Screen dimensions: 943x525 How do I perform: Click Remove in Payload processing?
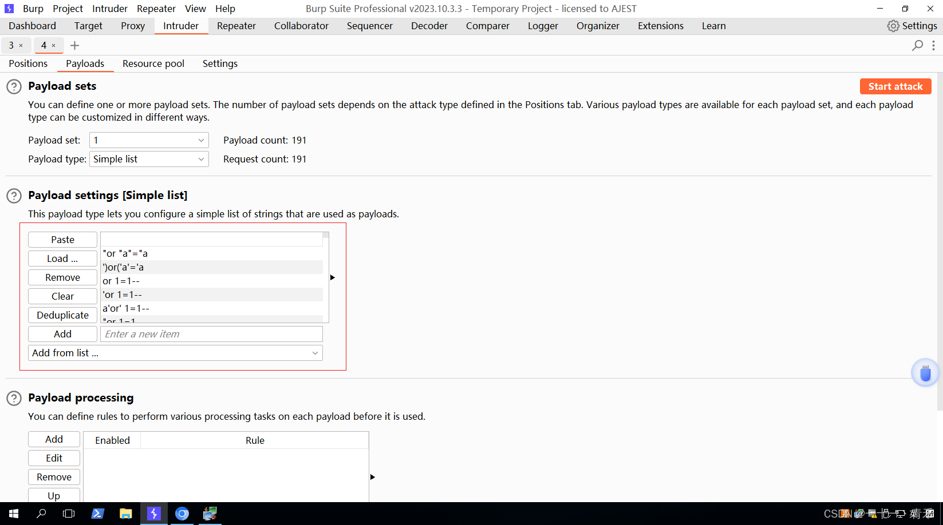click(54, 477)
